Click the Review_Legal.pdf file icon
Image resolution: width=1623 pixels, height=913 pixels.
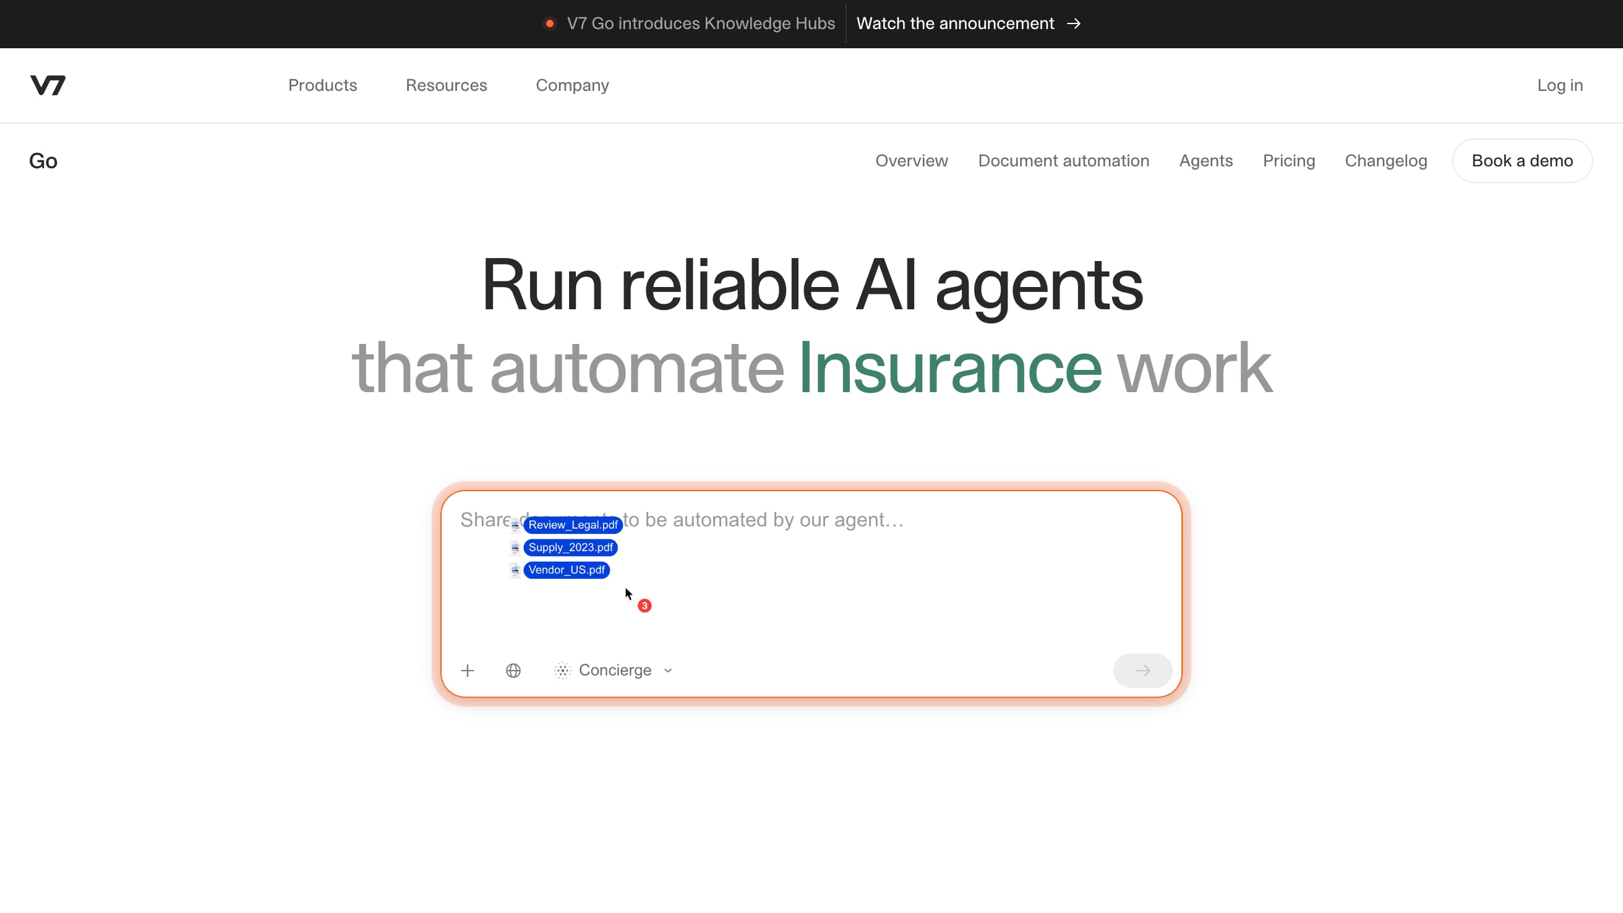515,525
